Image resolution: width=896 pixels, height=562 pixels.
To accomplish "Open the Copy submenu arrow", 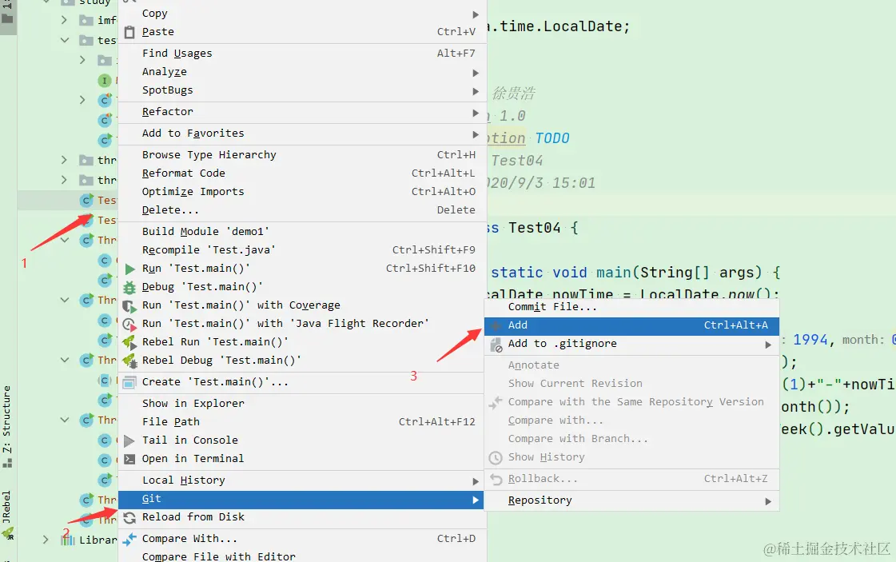I will coord(476,14).
